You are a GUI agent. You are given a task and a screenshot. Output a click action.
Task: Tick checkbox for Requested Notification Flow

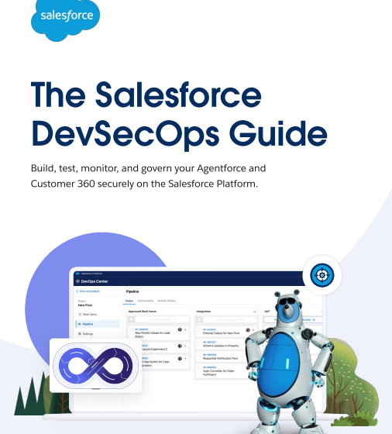[x=199, y=355]
